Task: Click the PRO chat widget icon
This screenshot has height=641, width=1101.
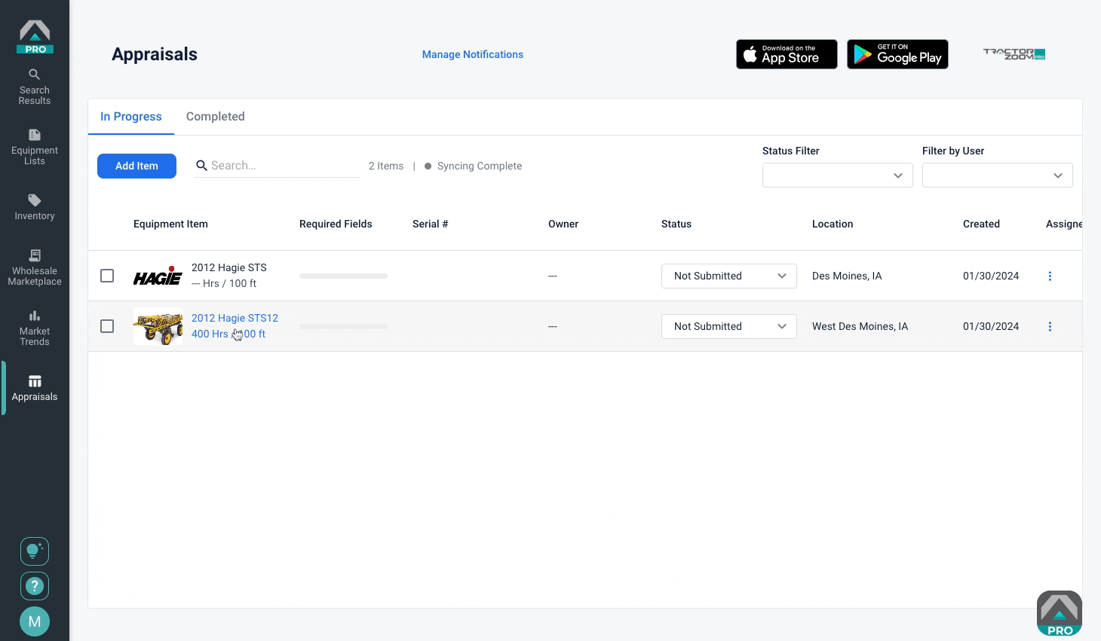Action: tap(1060, 613)
